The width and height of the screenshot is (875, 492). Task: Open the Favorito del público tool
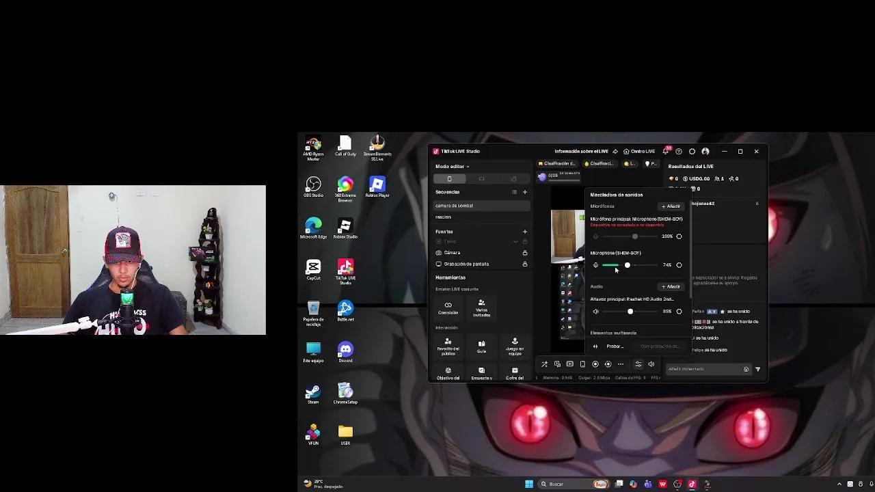coord(448,346)
